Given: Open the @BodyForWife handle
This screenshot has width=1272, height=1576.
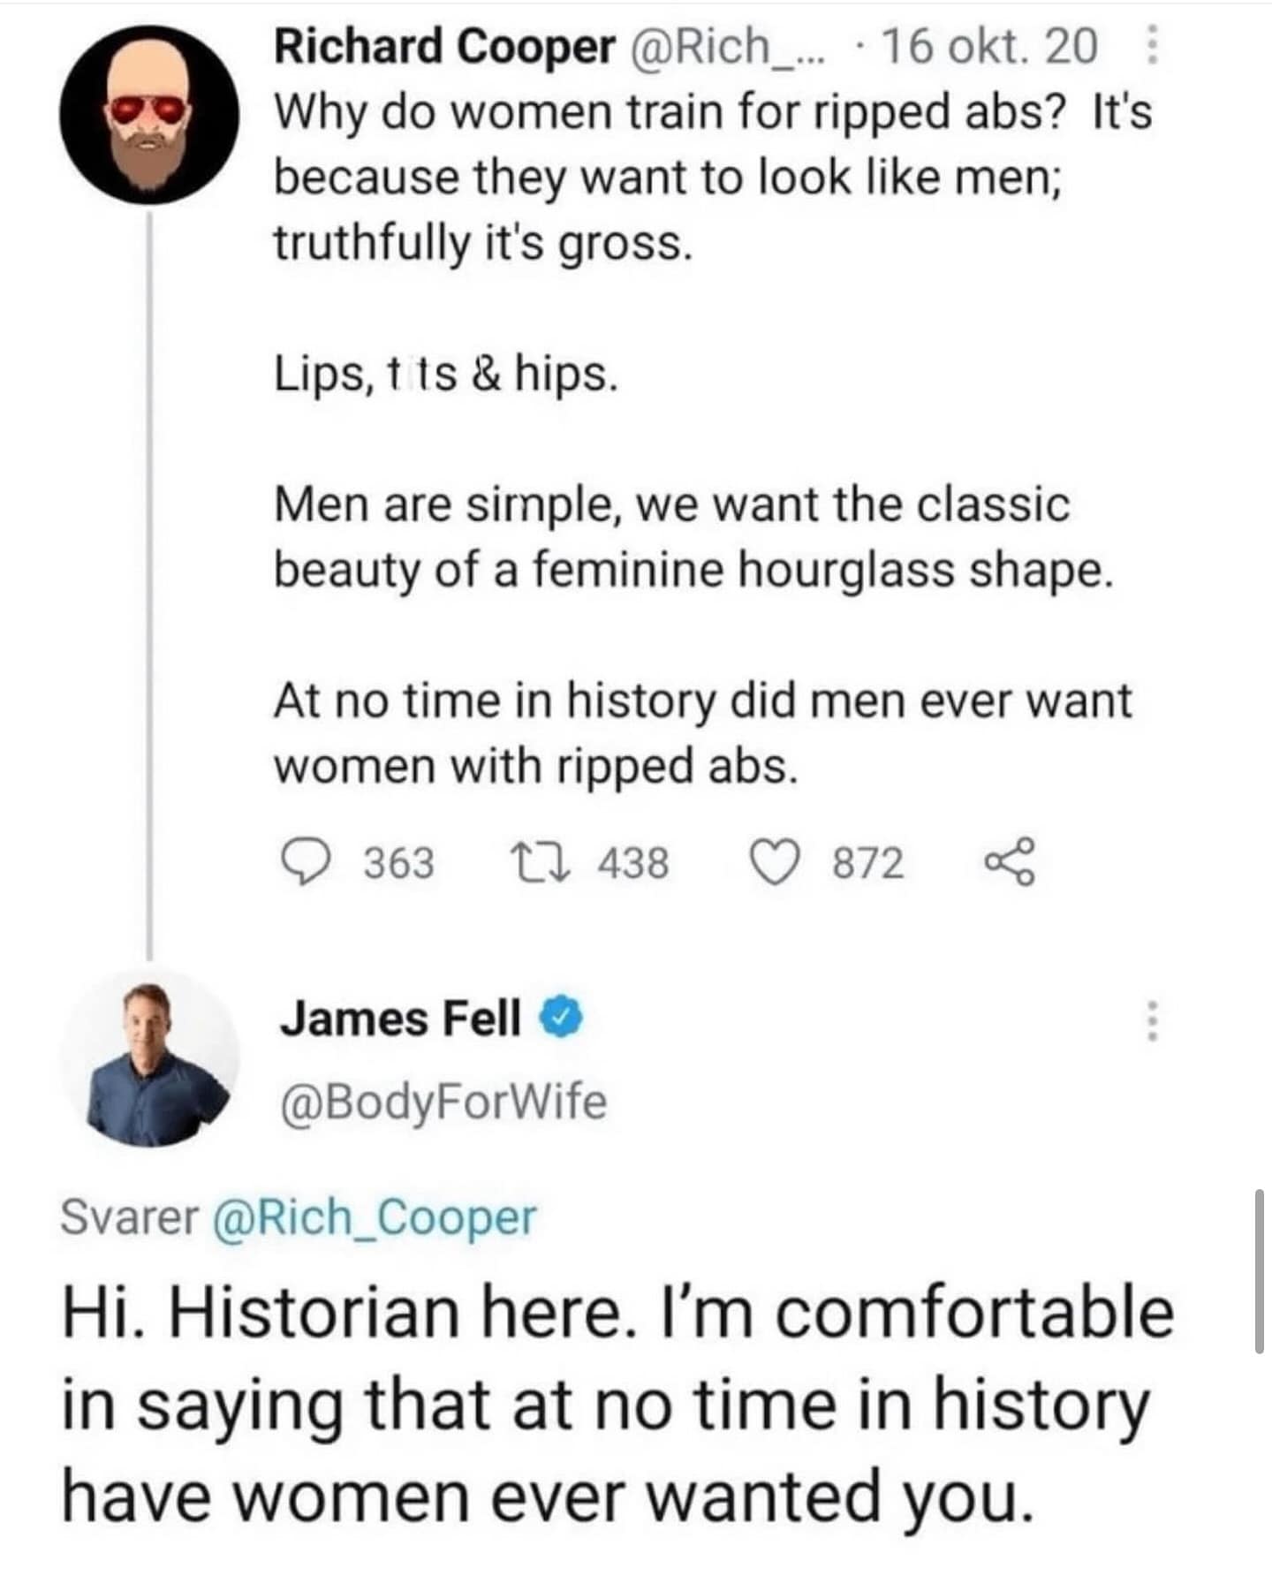Looking at the screenshot, I should click(443, 1102).
